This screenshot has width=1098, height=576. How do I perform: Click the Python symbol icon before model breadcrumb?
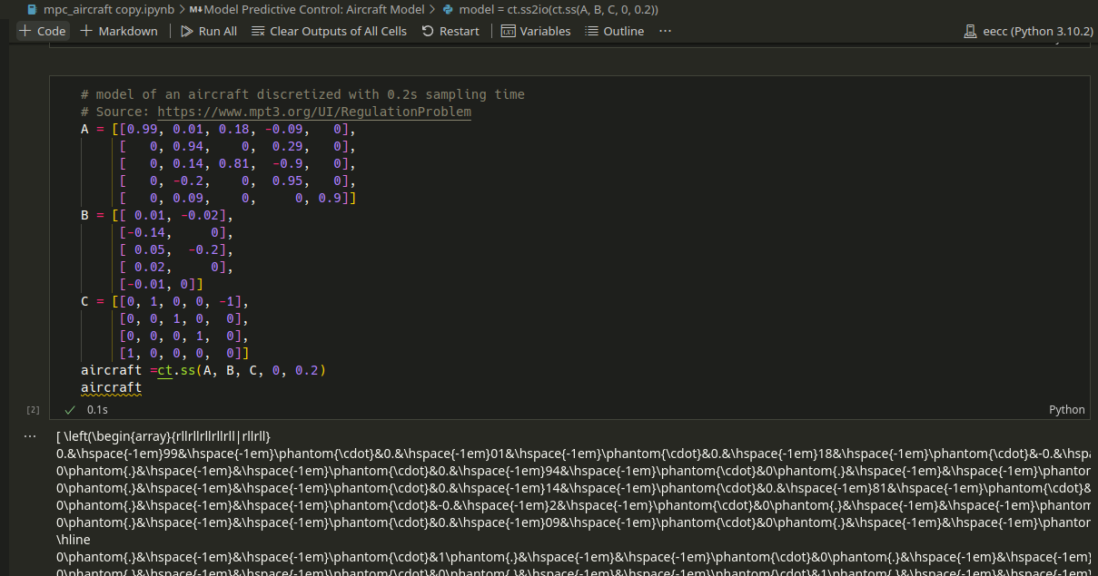pos(448,9)
